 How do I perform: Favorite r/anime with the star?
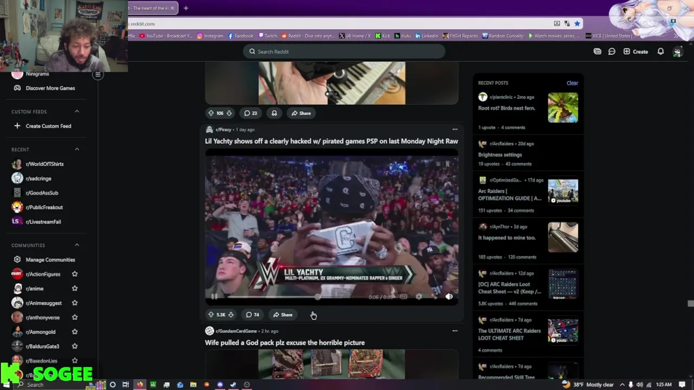[x=75, y=289]
